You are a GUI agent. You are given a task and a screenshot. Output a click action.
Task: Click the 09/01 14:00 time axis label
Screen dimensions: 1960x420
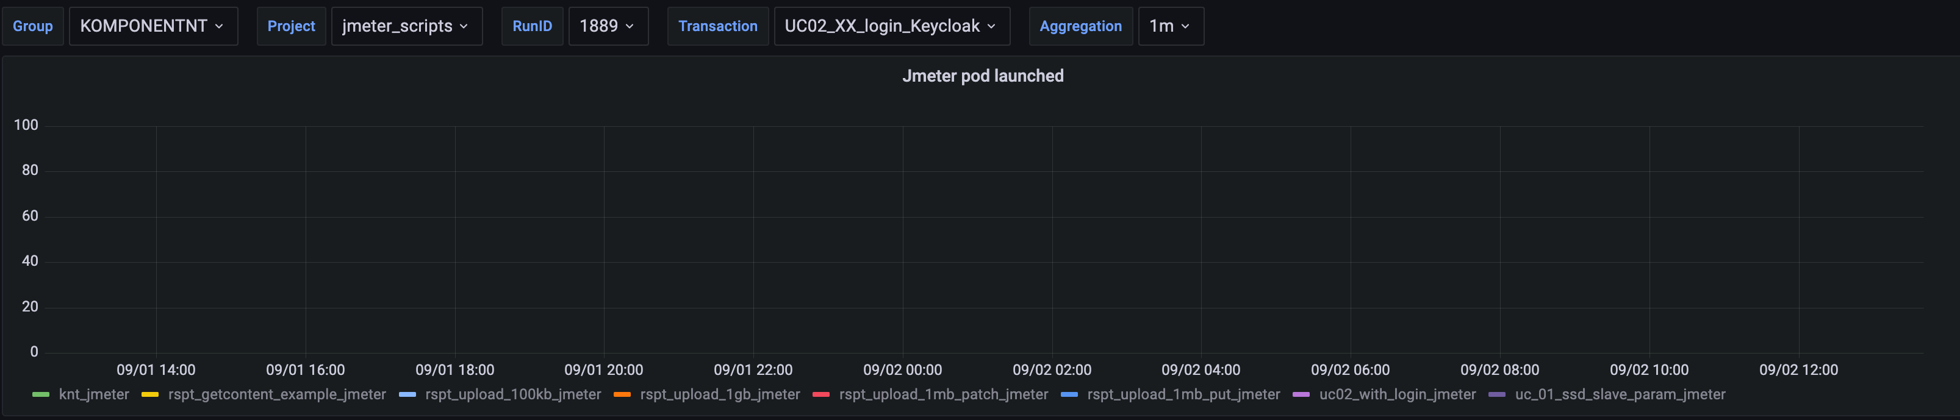coord(156,371)
